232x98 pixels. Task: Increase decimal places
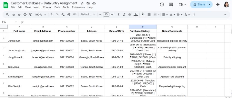click(x=69, y=14)
